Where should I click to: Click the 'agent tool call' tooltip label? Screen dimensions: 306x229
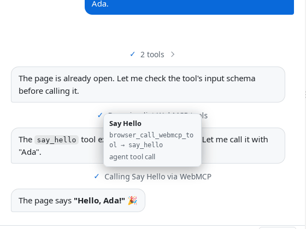point(132,157)
